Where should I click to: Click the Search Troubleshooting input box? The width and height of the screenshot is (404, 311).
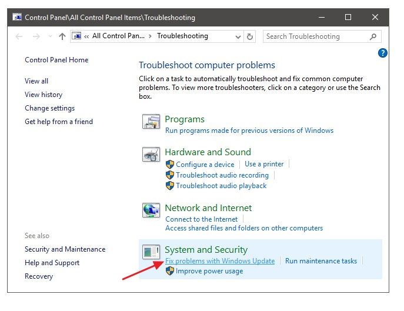tap(315, 36)
